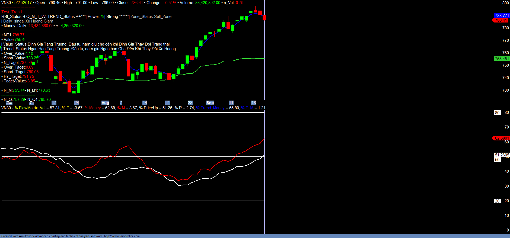Click the Zone_Status:Sell_Zone text
The height and width of the screenshot is (238, 510).
click(x=151, y=17)
